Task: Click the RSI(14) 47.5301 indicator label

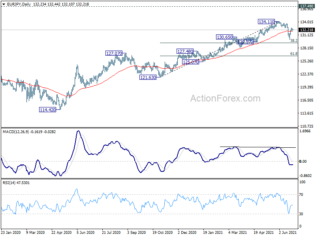Action: coord(16,183)
